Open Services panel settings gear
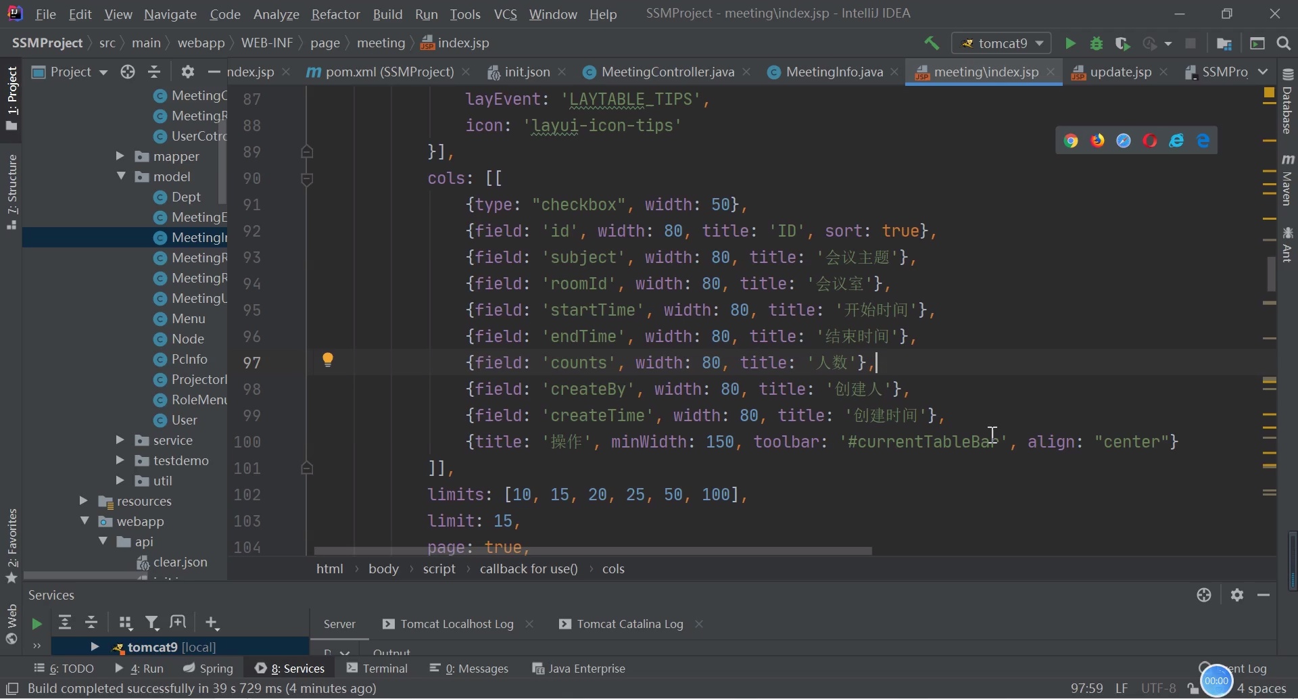 (1237, 595)
